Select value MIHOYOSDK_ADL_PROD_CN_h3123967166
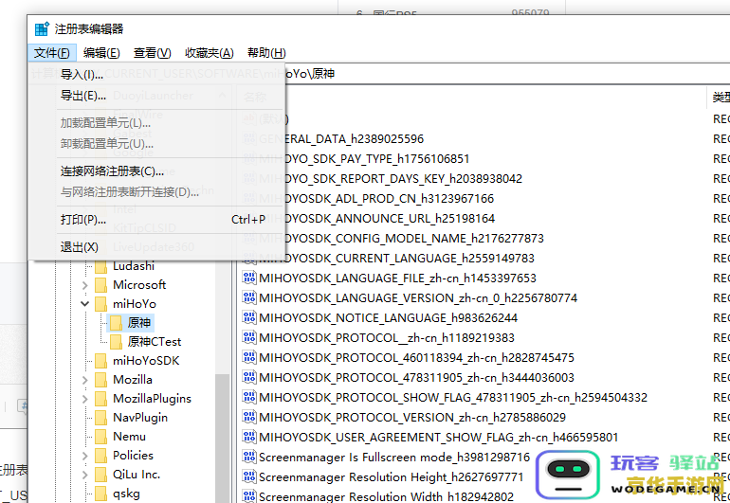The height and width of the screenshot is (503, 730). click(x=390, y=199)
